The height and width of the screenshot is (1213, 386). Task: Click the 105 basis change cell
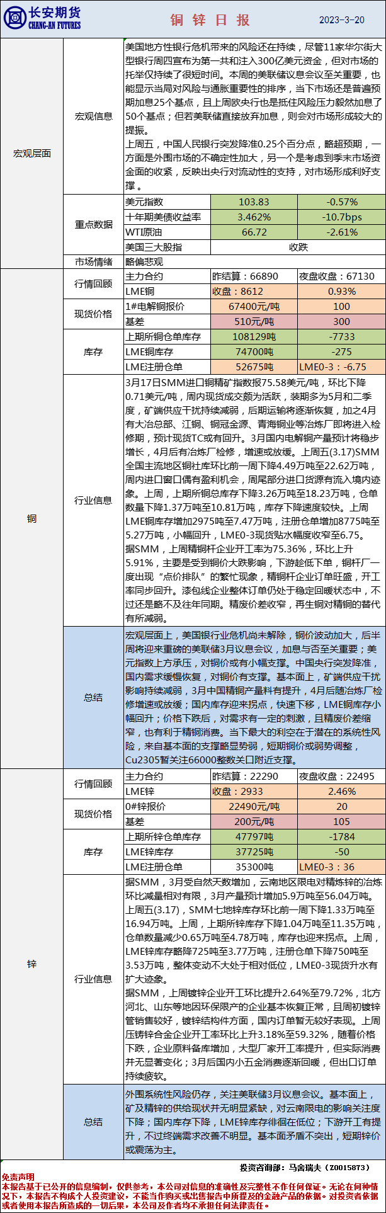click(341, 822)
